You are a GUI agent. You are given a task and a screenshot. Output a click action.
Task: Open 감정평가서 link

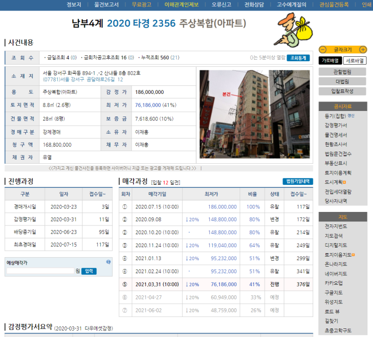[336, 126]
